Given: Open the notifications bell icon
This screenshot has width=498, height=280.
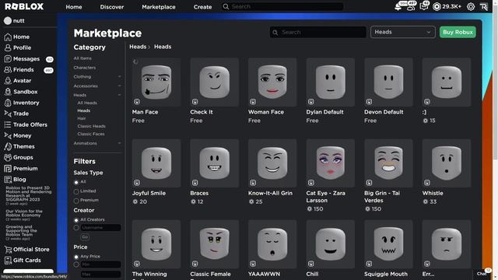Looking at the screenshot, I should [x=398, y=7].
